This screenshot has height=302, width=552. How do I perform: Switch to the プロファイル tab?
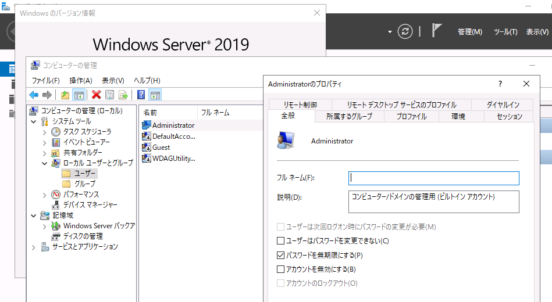411,116
